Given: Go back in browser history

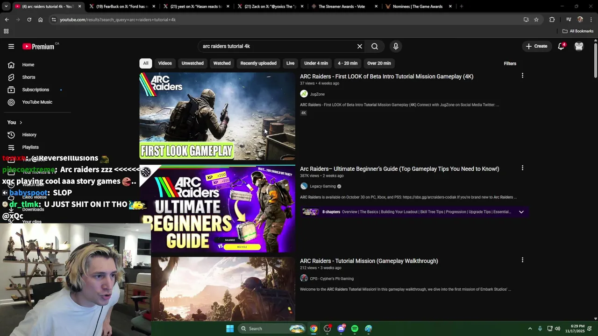Looking at the screenshot, I should click(x=7, y=20).
